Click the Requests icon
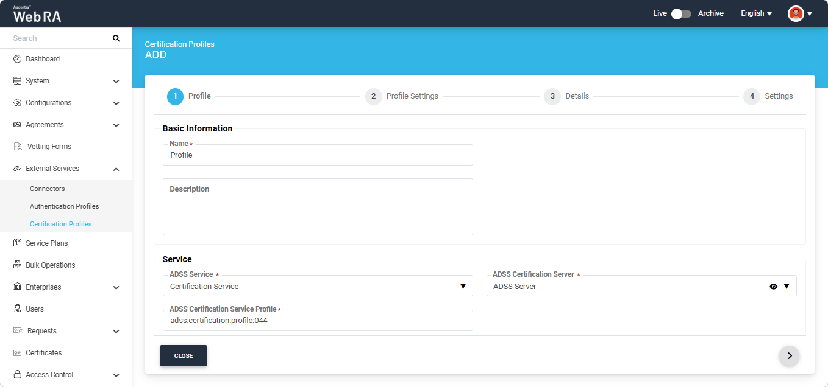 18,331
